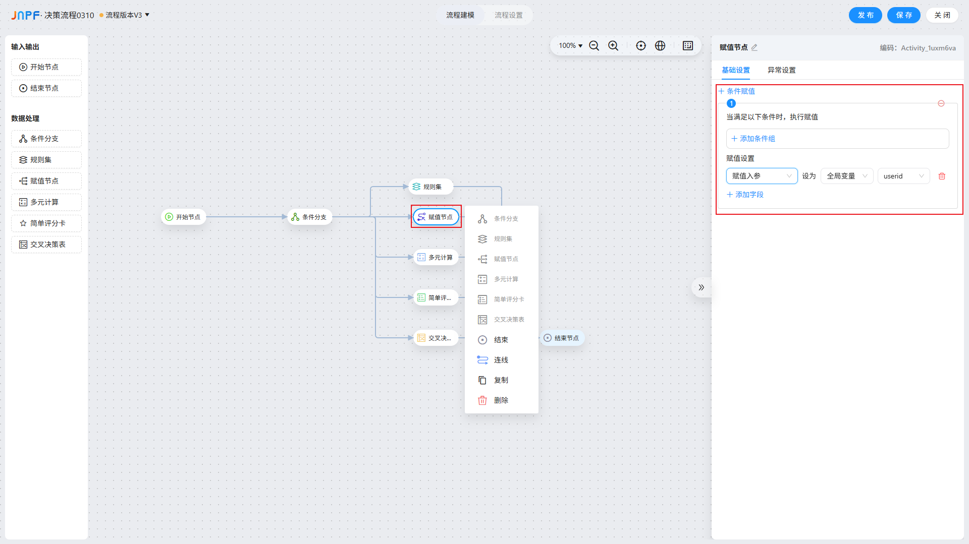This screenshot has width=969, height=544.
Task: Click the zoom in magnifier icon
Action: (x=613, y=46)
